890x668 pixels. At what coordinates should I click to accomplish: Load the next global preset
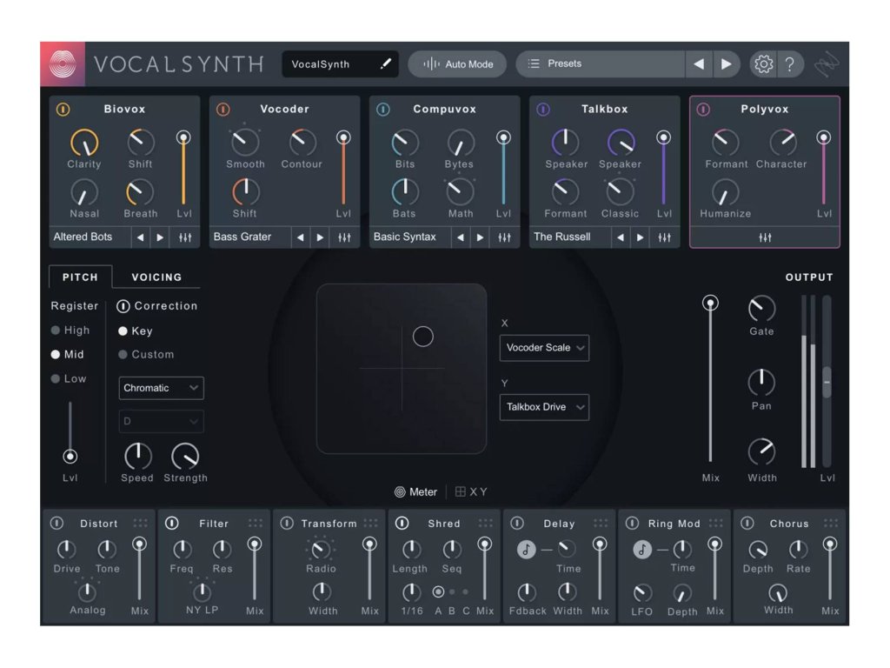pyautogui.click(x=726, y=64)
